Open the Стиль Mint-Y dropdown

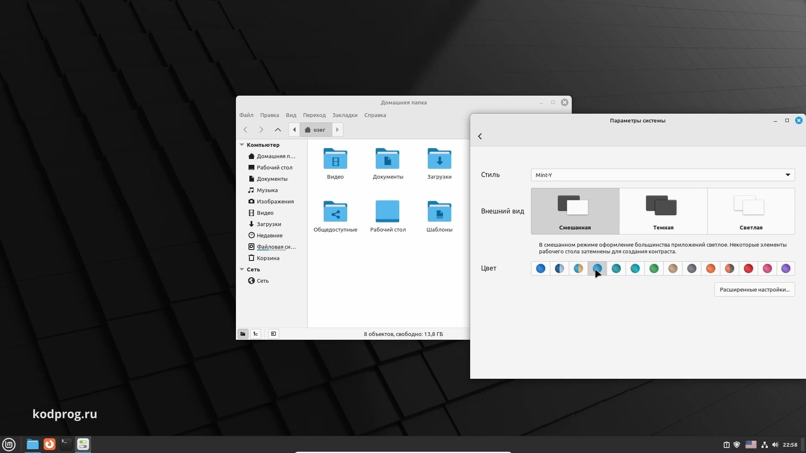tap(663, 175)
